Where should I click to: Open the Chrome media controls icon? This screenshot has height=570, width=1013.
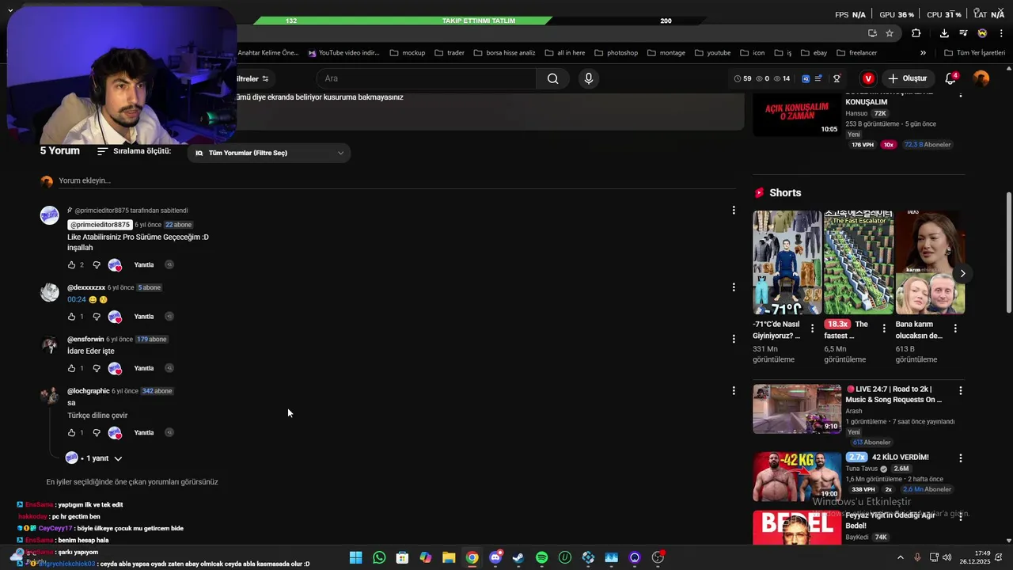pos(963,33)
